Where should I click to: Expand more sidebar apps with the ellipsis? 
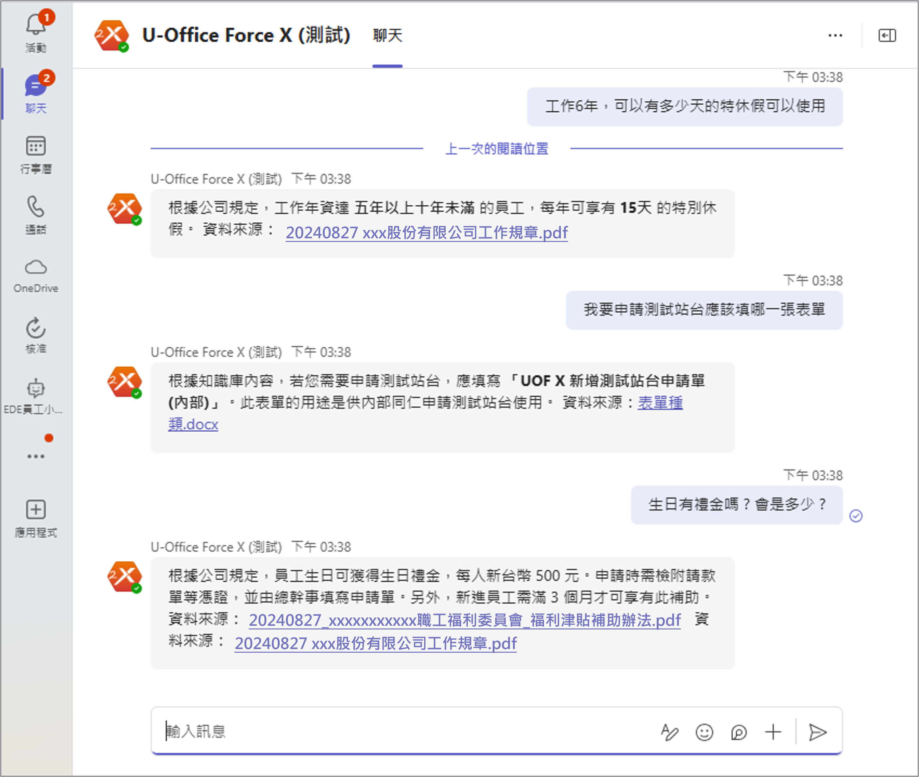point(36,456)
